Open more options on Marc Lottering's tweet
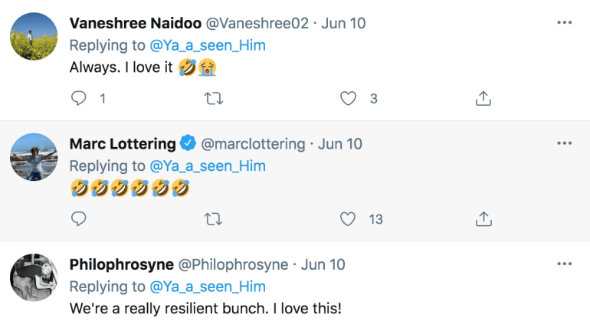590x331 pixels. click(x=565, y=143)
